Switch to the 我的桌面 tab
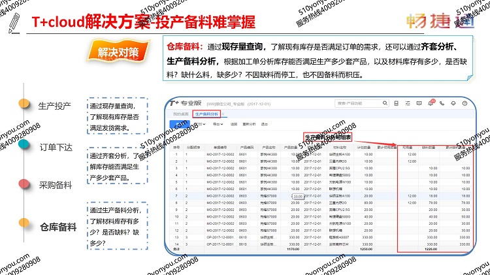This screenshot has width=490, height=275. 180,114
